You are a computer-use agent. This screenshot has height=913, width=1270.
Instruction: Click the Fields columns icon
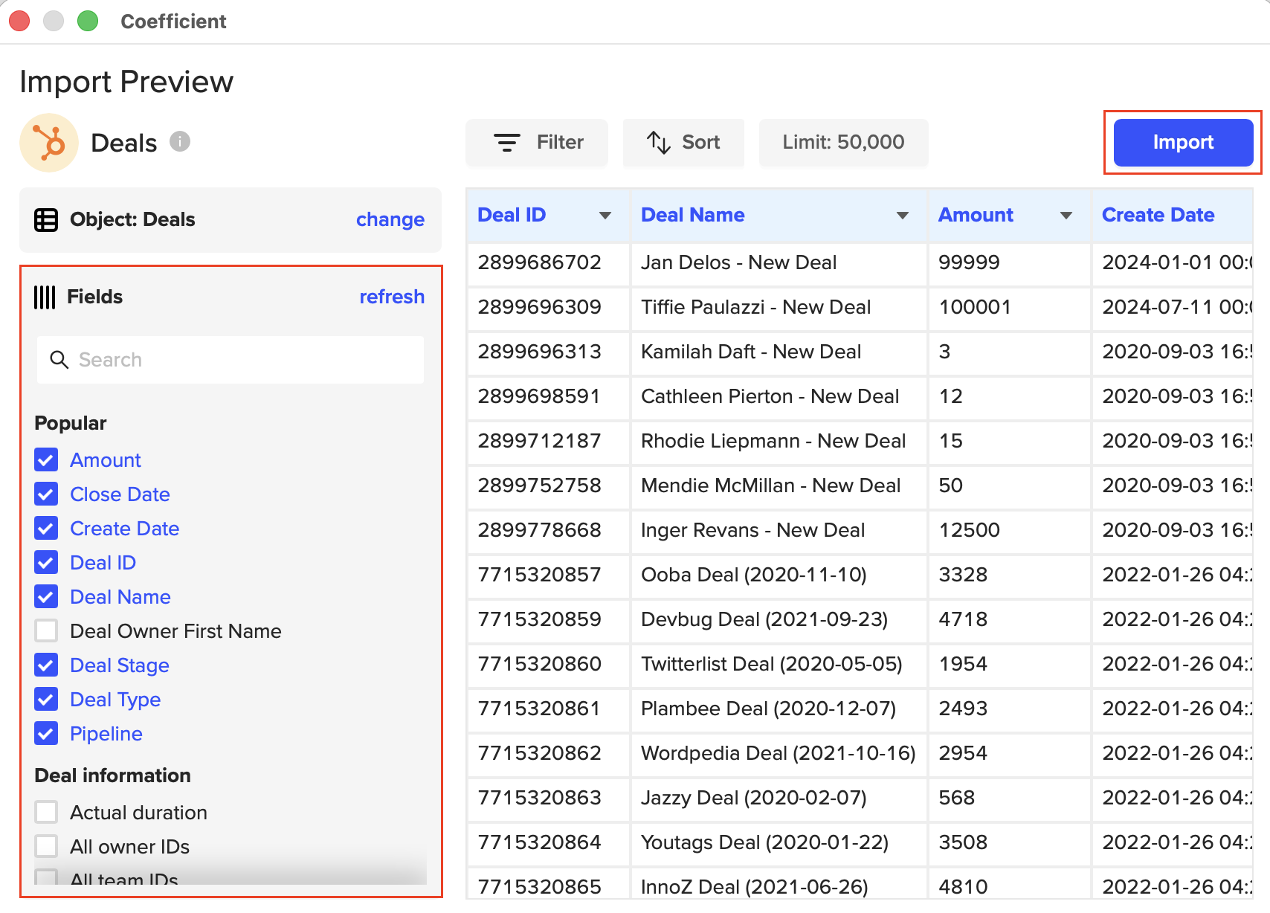45,297
